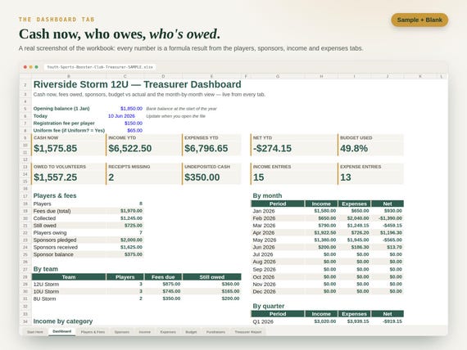This screenshot has height=350, width=467.
Task: Click the Sample + Blank button
Action: (x=419, y=20)
